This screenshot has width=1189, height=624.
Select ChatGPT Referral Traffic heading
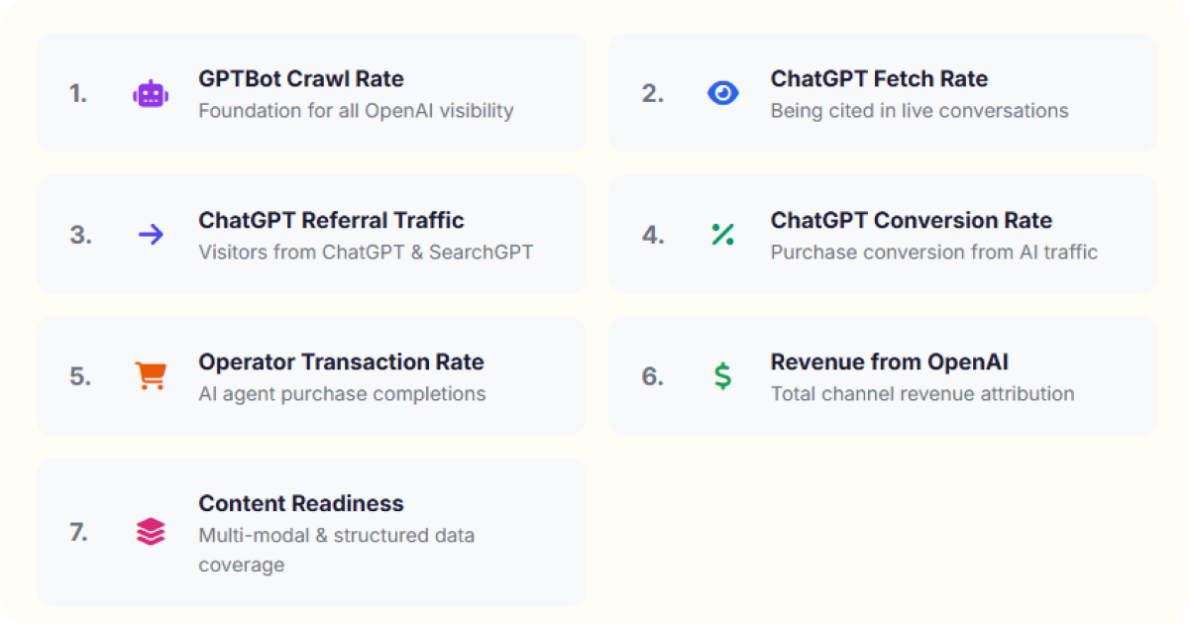click(x=331, y=220)
